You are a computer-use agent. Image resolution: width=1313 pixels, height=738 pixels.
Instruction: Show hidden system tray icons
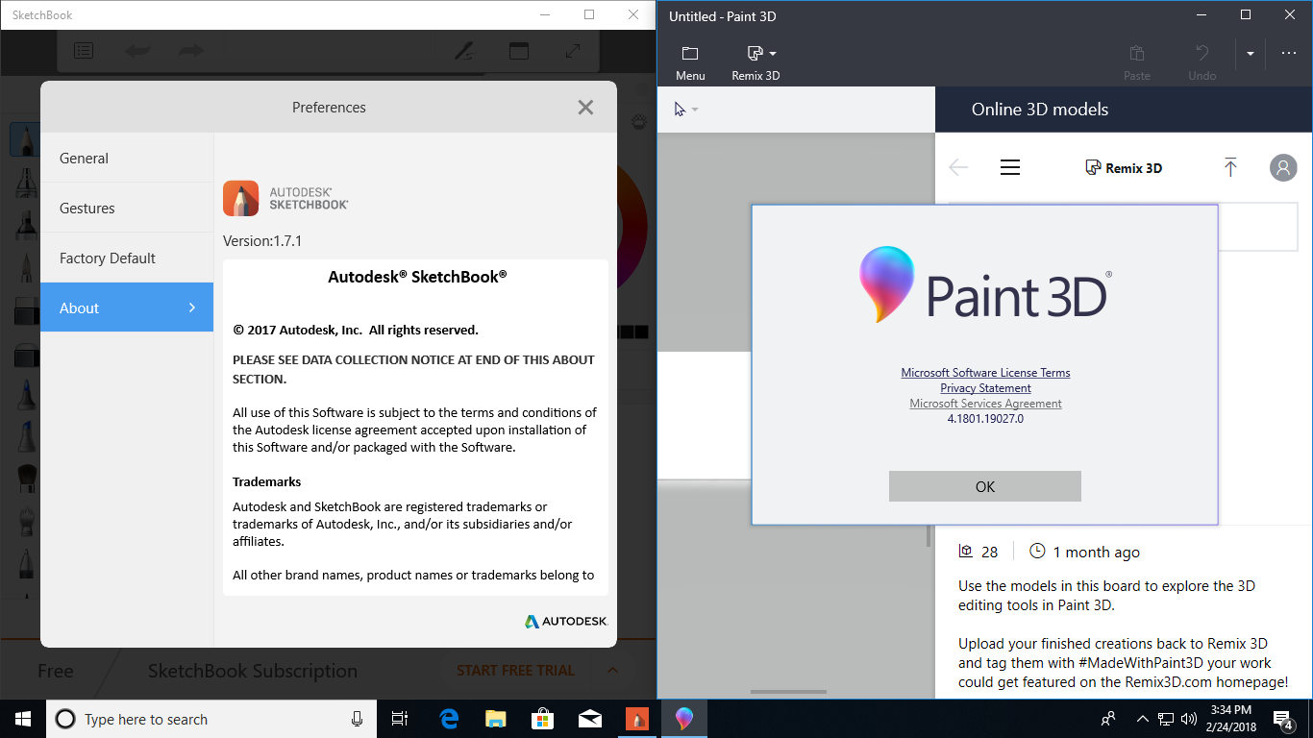pyautogui.click(x=1142, y=719)
